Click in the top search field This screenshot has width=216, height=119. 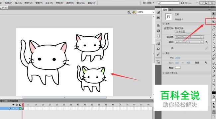tap(168, 3)
